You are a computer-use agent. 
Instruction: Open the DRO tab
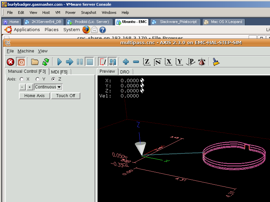point(125,72)
